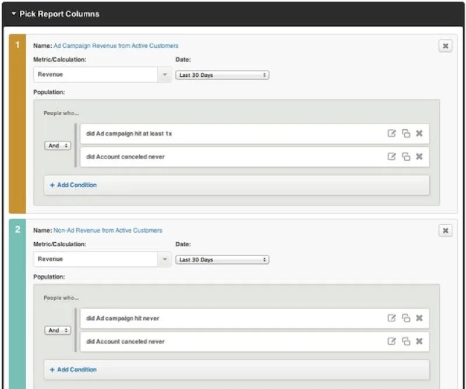Collapse the Pick Report Columns section
The width and height of the screenshot is (466, 389).
tap(13, 13)
